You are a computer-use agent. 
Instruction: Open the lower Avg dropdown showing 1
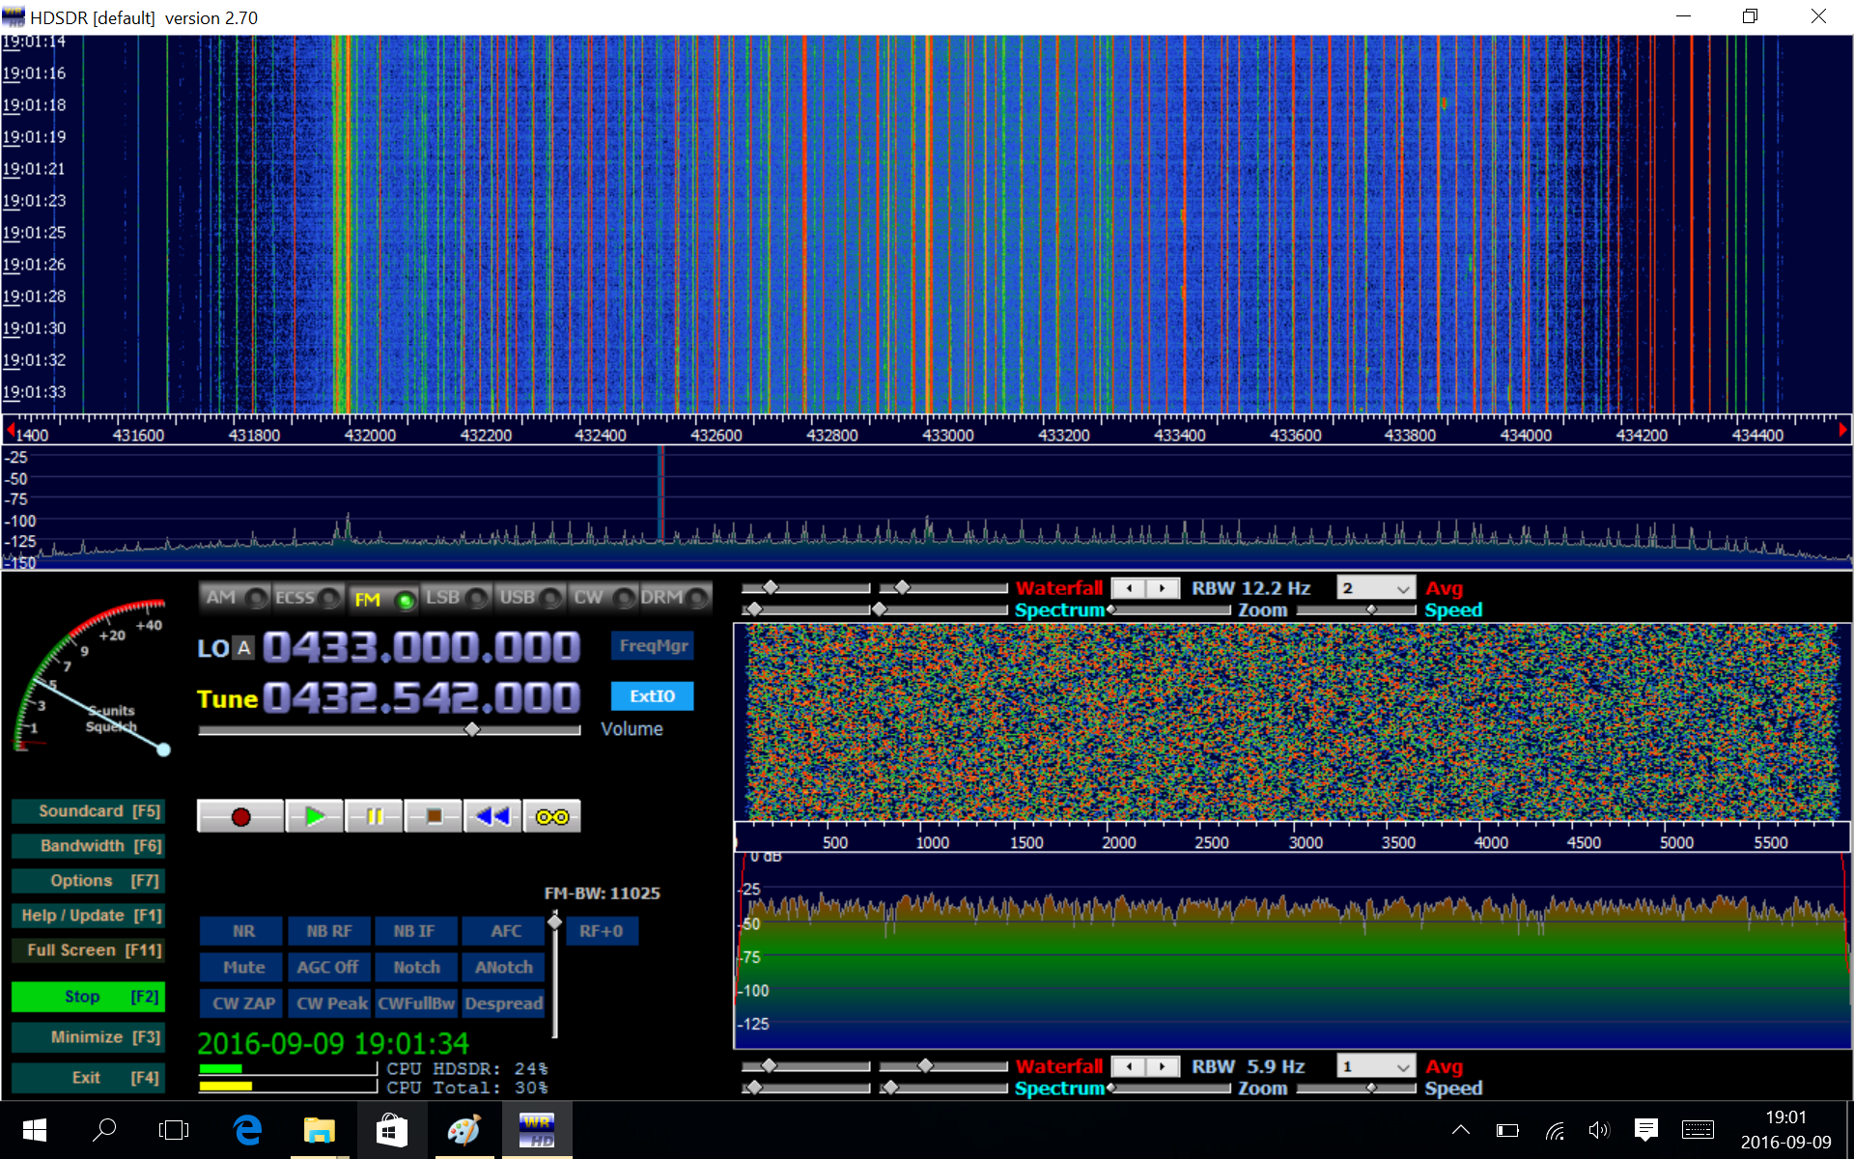1376,1066
